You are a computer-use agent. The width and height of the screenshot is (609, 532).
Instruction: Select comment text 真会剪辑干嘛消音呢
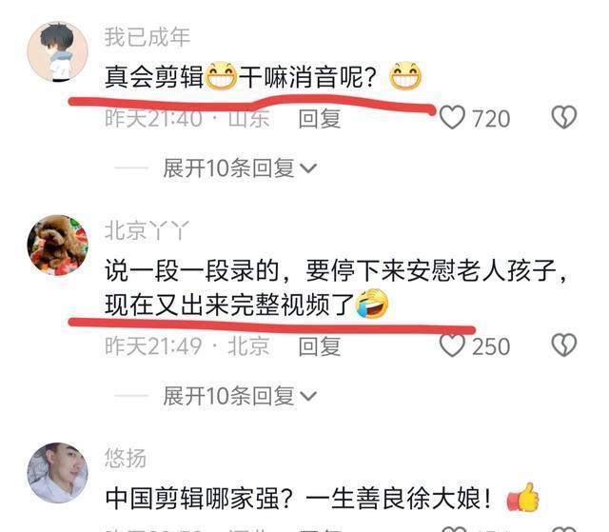click(263, 76)
